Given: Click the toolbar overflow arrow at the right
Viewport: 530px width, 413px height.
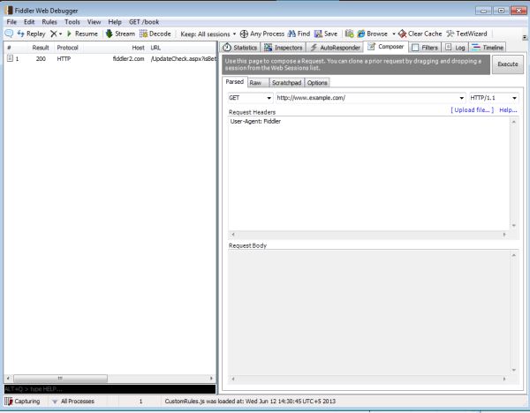Looking at the screenshot, I should click(x=525, y=37).
